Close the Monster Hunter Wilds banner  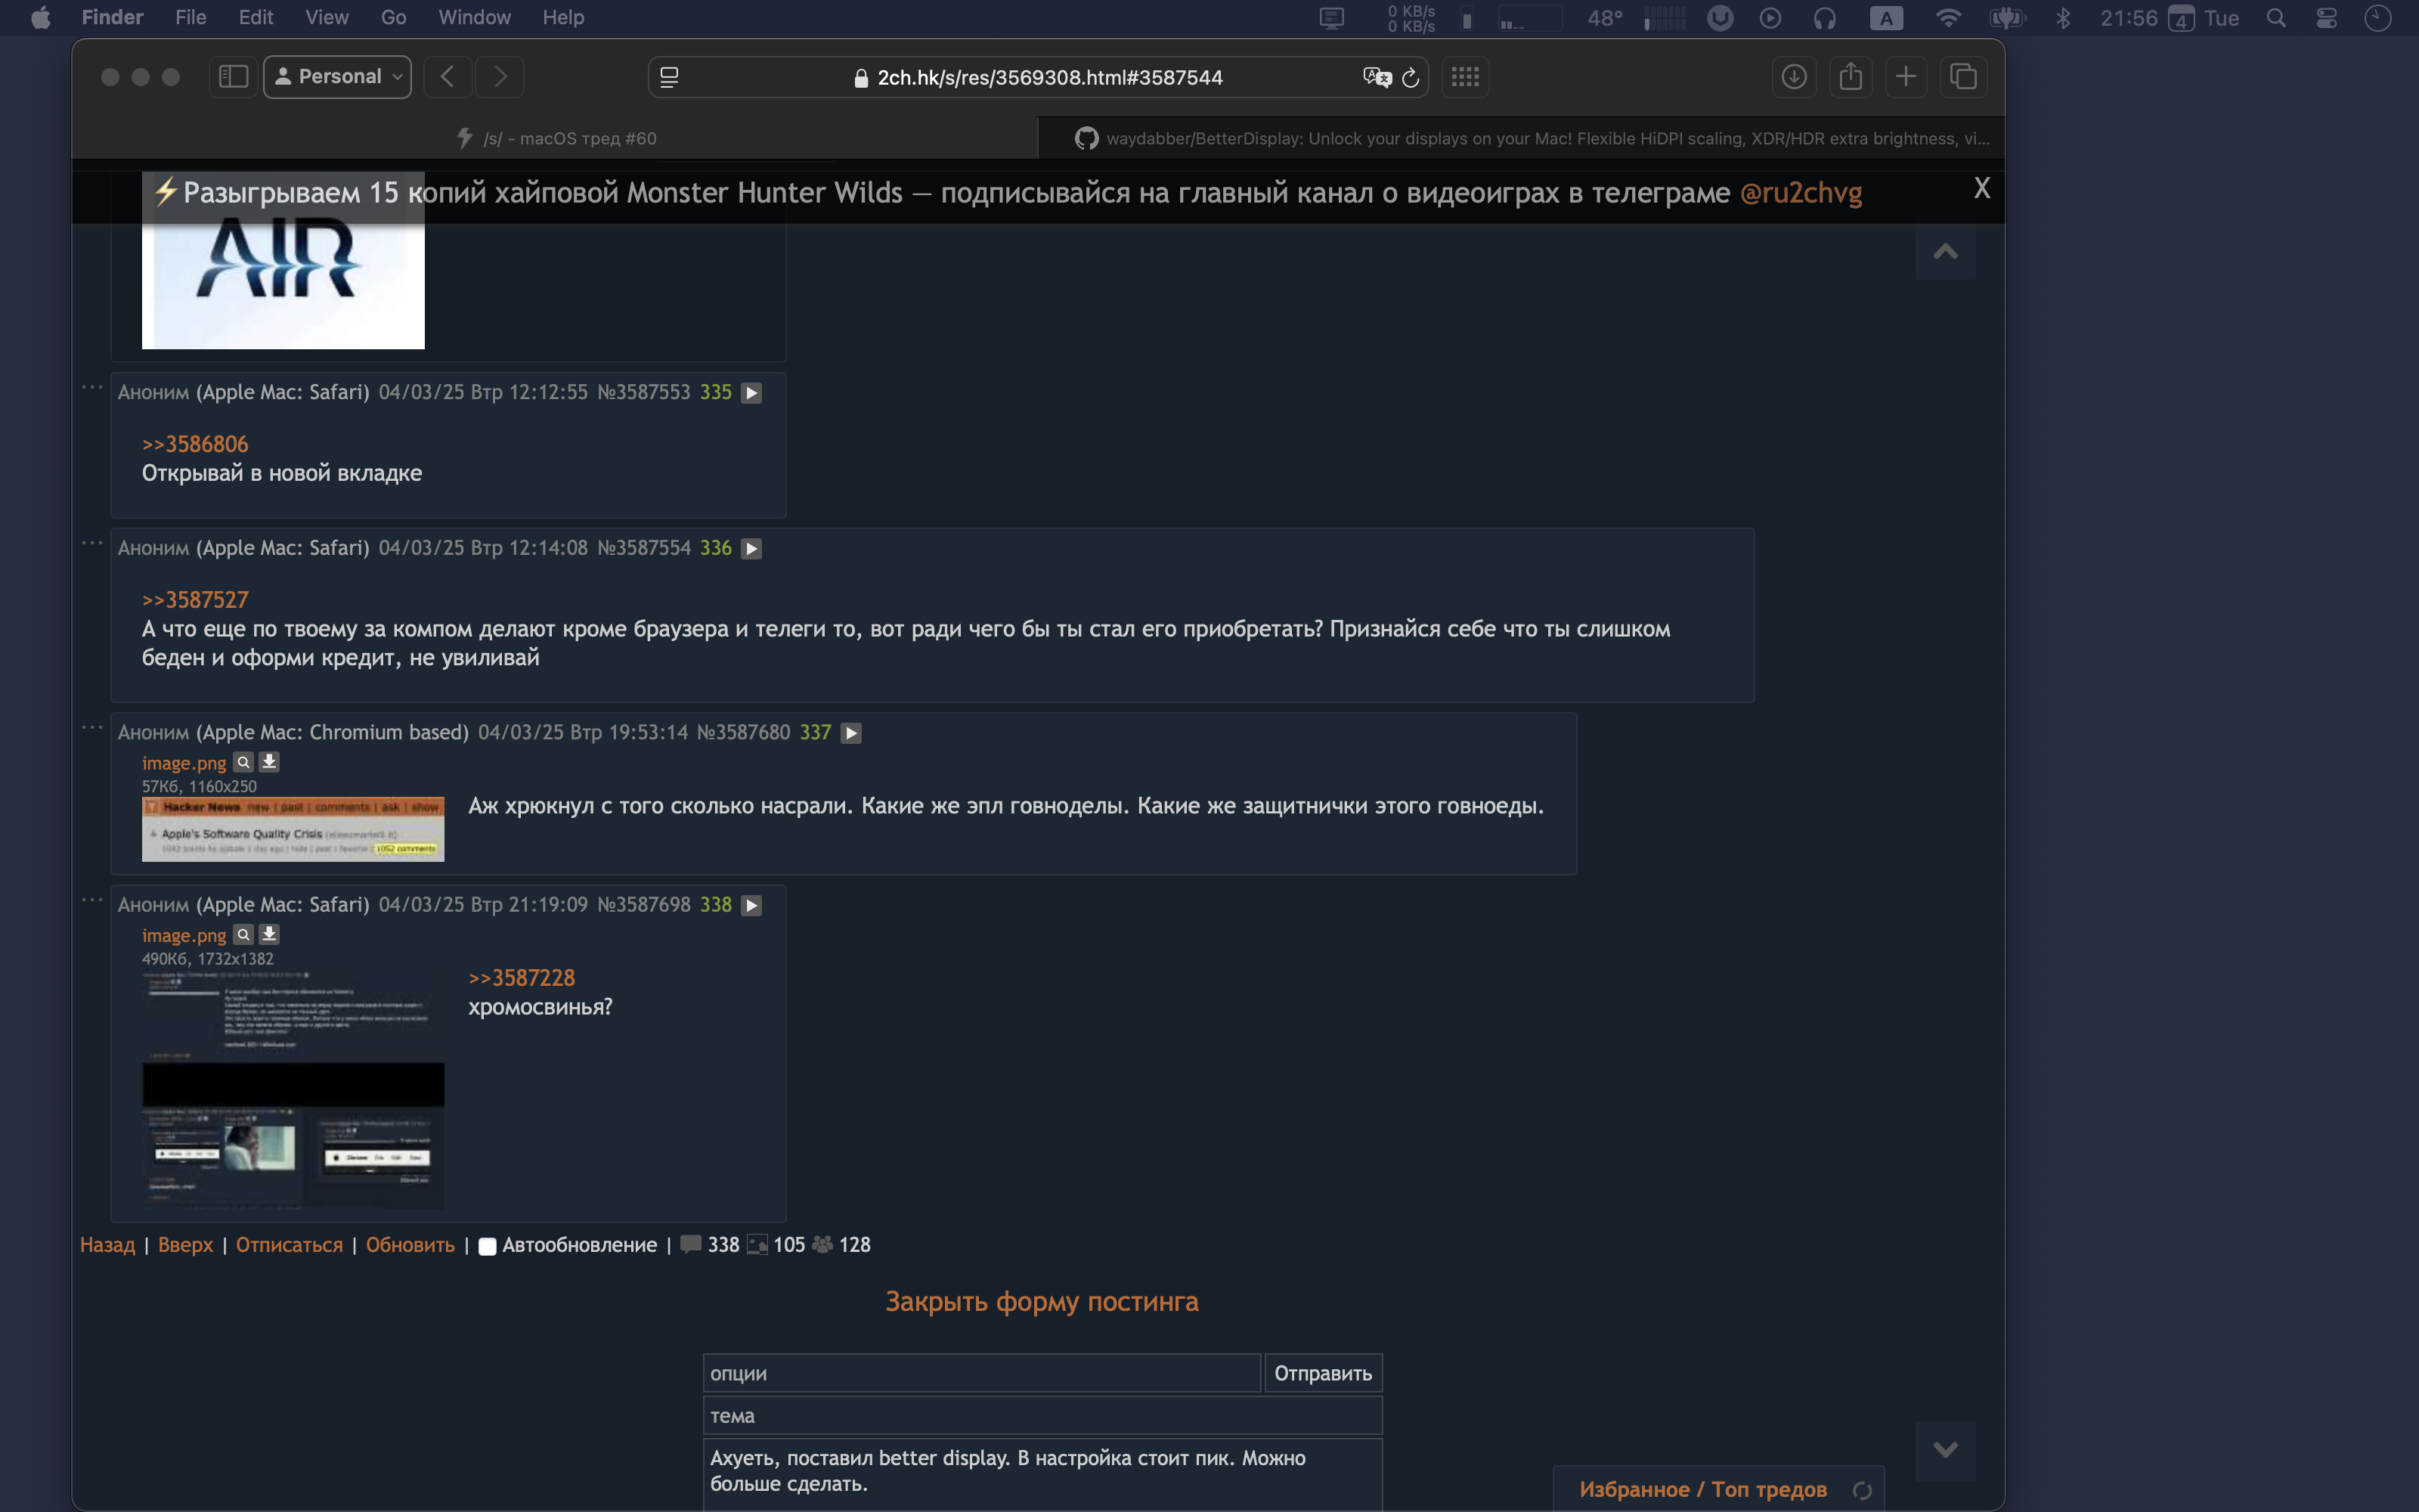point(1982,188)
